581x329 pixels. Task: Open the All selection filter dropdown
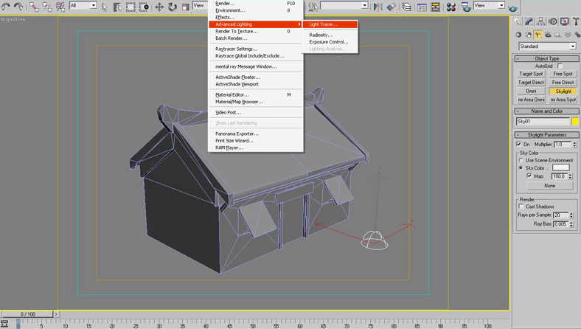click(83, 6)
